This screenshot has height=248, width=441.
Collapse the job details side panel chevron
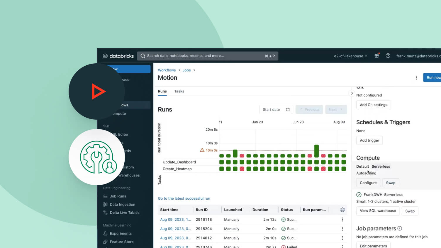coord(352,93)
